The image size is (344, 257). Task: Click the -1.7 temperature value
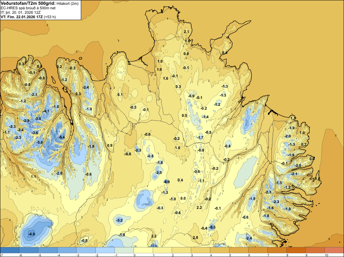click(x=200, y=138)
